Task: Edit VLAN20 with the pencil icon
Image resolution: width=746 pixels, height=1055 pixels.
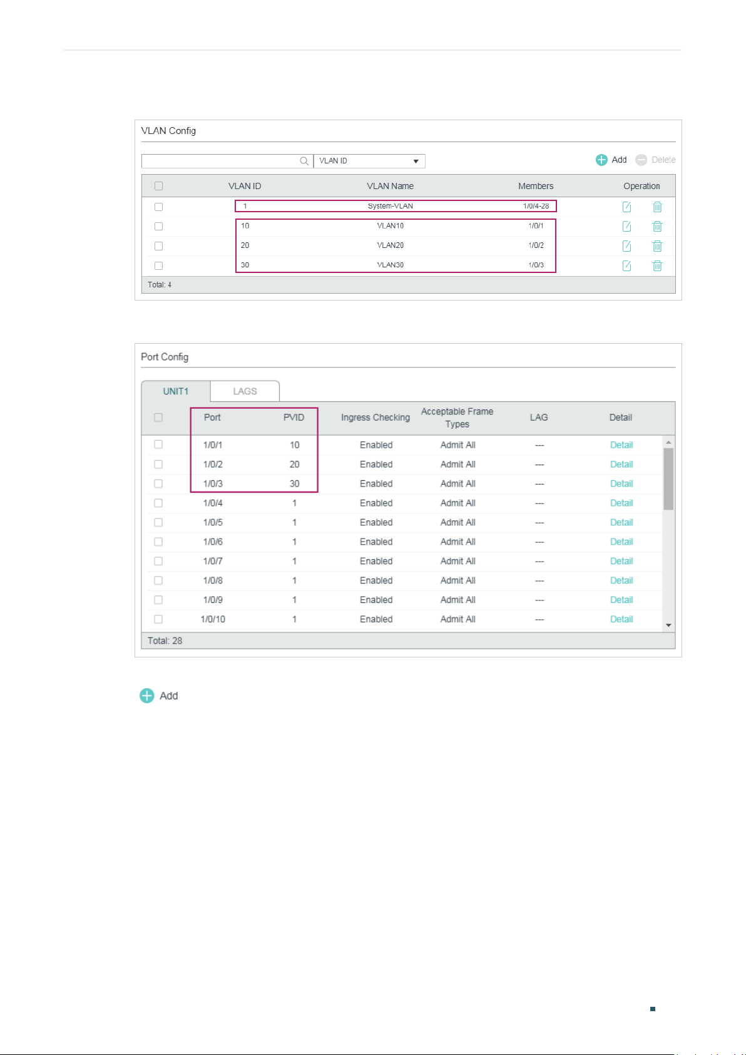Action: point(626,246)
